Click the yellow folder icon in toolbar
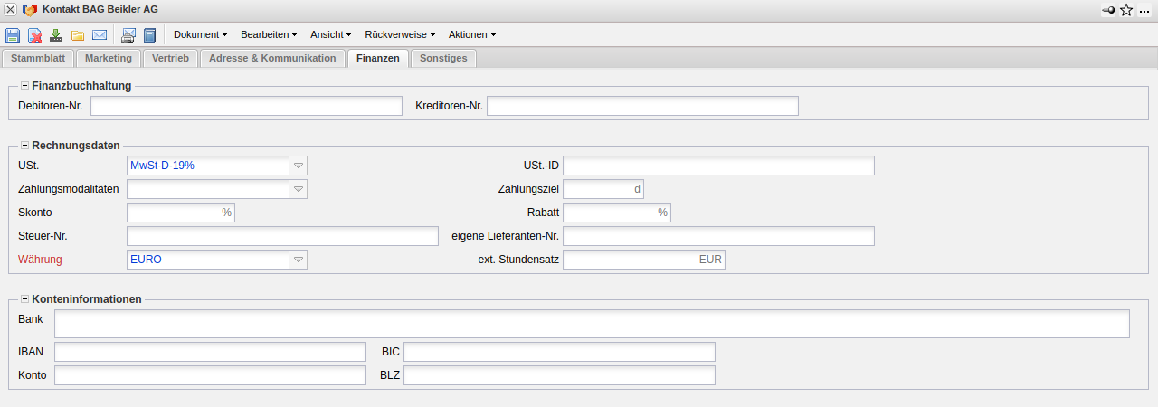The image size is (1158, 407). 78,35
